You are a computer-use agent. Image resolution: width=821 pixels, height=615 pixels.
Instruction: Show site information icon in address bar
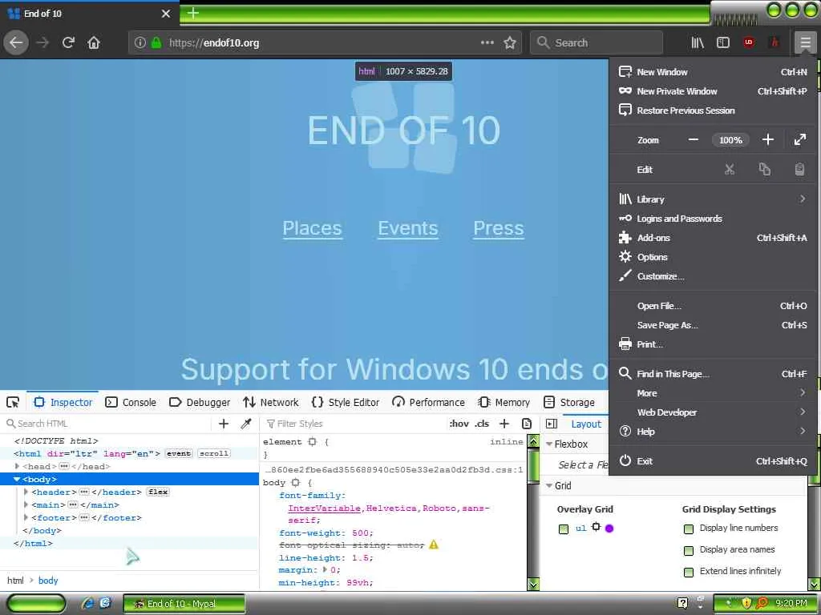[140, 42]
